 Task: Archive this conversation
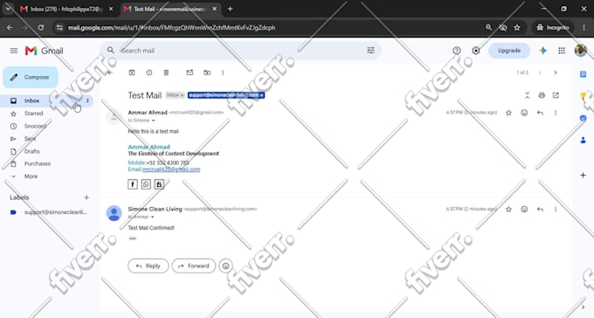132,73
